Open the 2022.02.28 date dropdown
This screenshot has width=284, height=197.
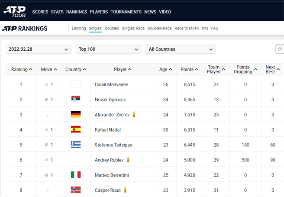point(39,49)
